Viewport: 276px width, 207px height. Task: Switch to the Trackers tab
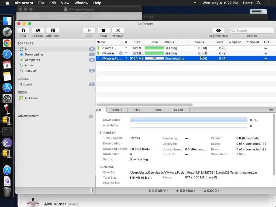(116, 110)
